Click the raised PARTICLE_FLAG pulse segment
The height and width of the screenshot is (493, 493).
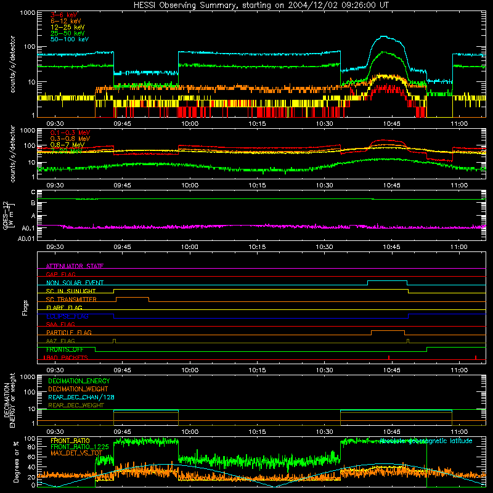pos(388,331)
